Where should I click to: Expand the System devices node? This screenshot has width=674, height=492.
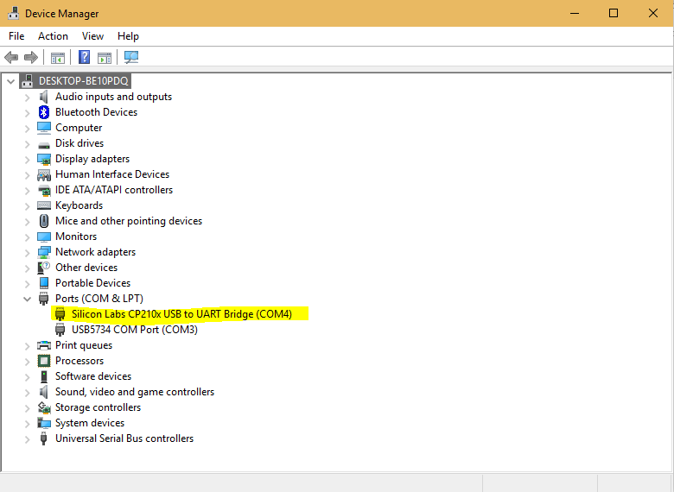point(27,424)
